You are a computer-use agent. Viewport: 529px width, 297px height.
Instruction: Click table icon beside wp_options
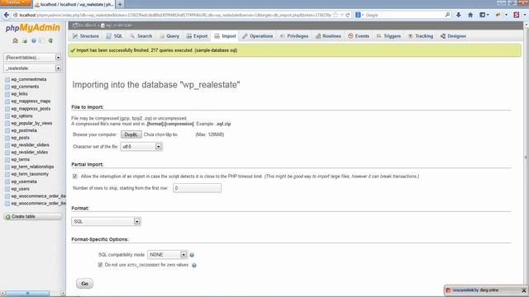pyautogui.click(x=7, y=115)
